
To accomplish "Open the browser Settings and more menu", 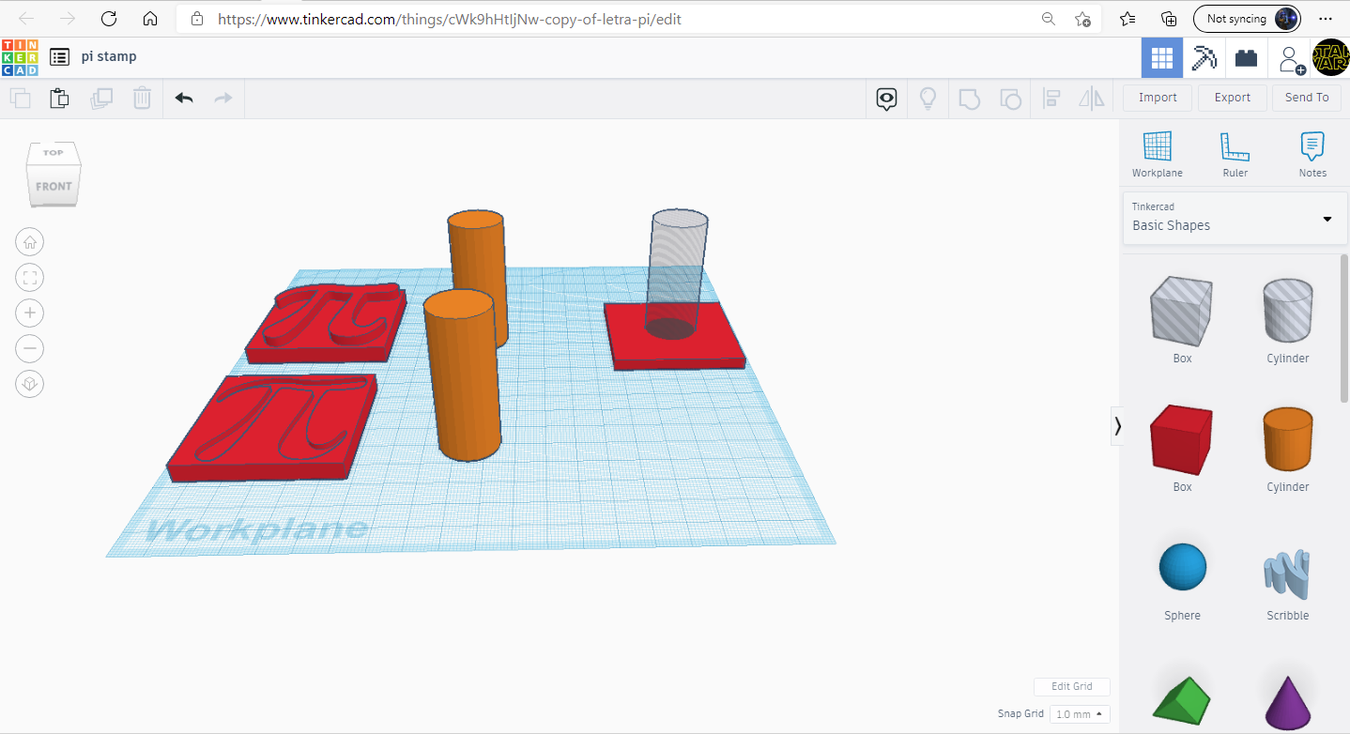I will point(1326,19).
